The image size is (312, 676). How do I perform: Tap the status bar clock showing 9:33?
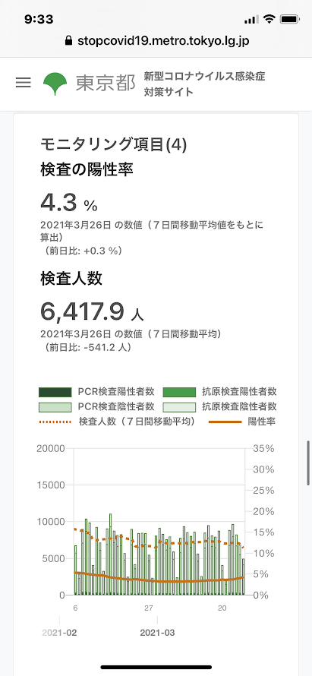(39, 19)
